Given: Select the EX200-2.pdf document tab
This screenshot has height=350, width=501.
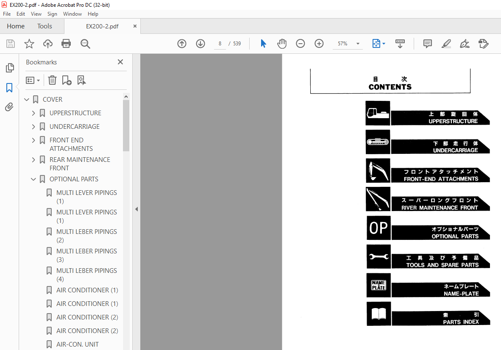Looking at the screenshot, I should pos(102,26).
